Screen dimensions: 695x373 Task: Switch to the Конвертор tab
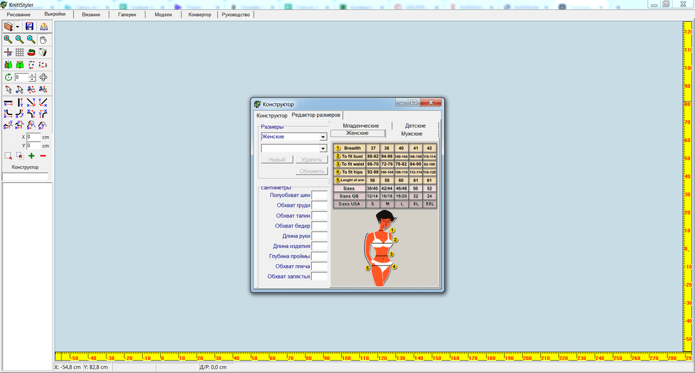200,15
